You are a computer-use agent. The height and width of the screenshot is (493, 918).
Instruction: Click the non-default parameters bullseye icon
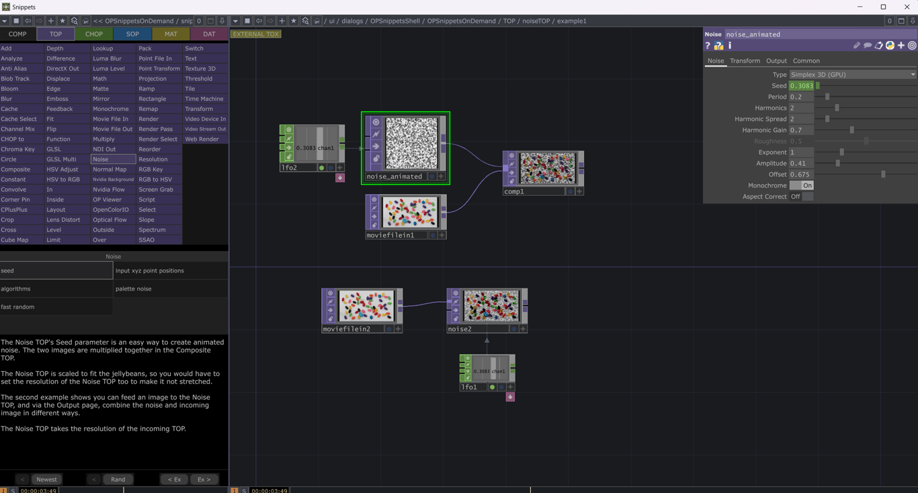pos(911,46)
